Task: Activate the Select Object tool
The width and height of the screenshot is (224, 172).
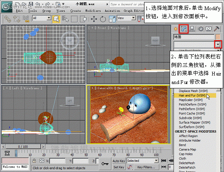Action: (x=56, y=19)
